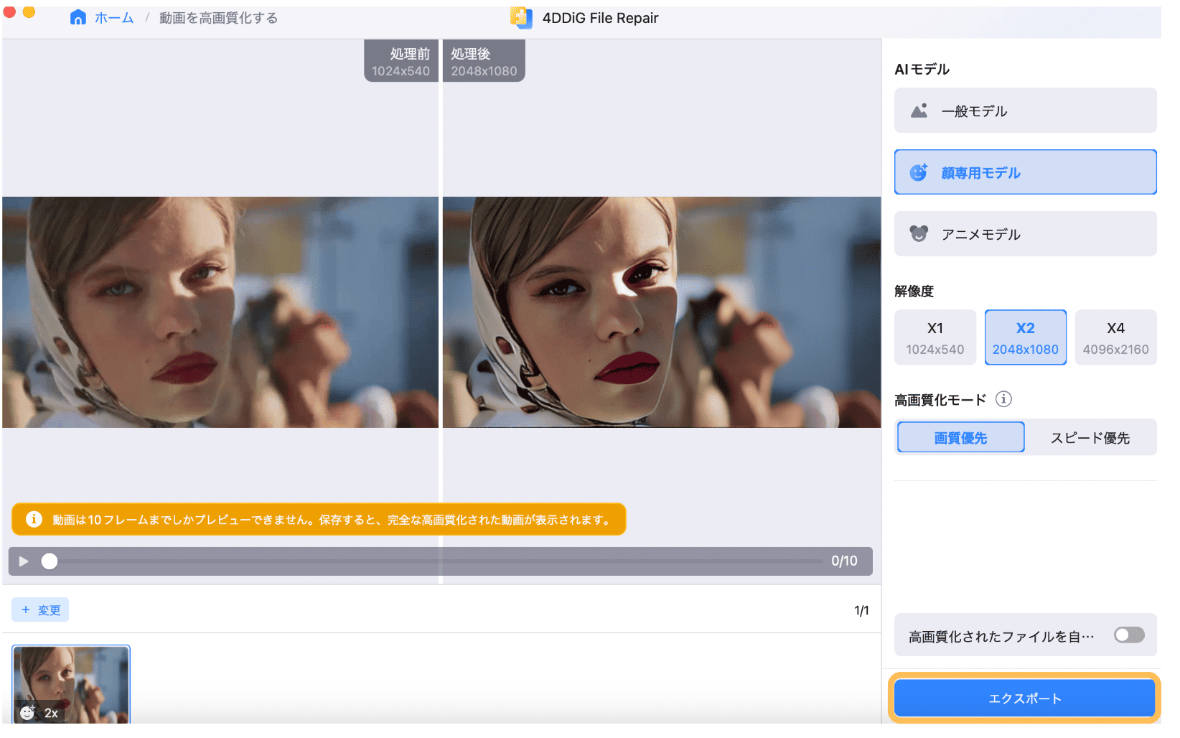
Task: Click the 0/10 frame counter
Action: 844,561
